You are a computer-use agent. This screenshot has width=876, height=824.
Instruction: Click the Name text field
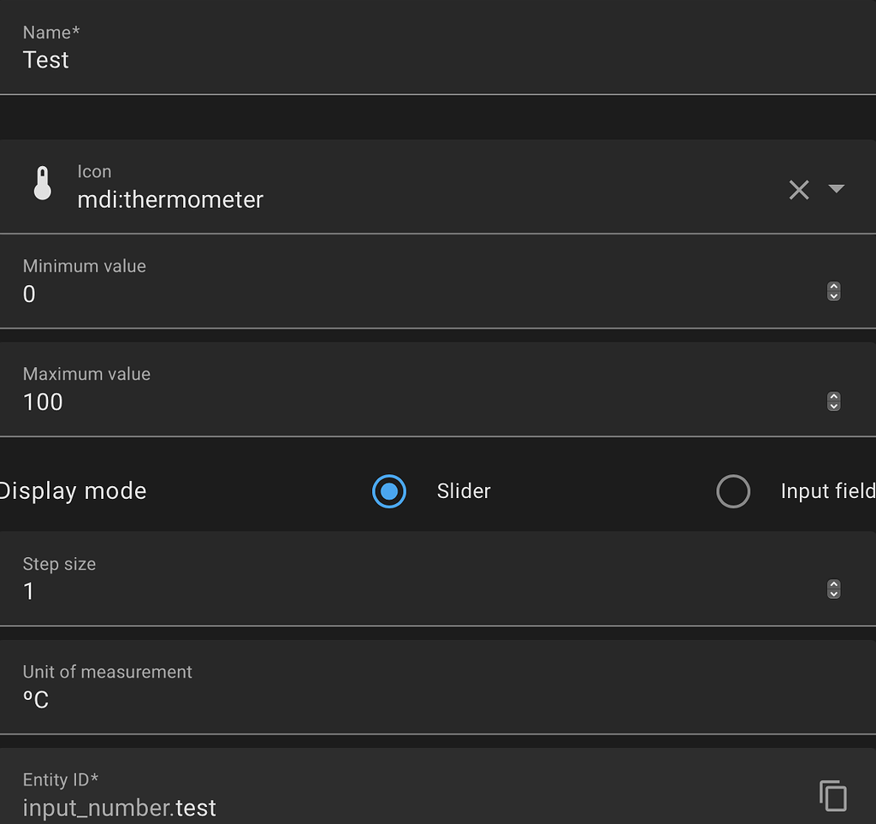(342, 60)
